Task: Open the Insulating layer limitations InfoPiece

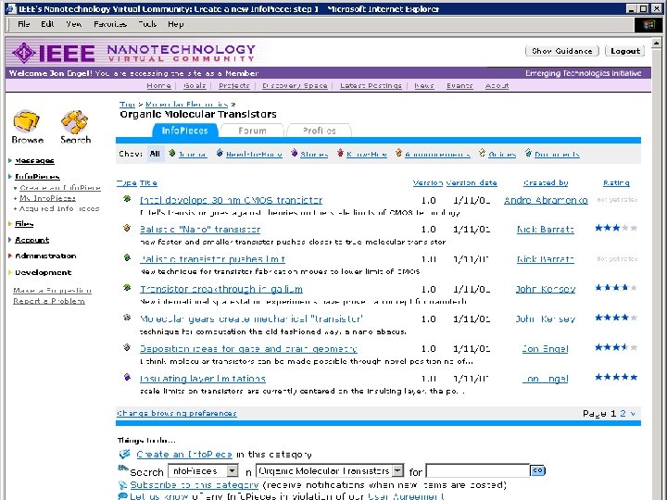Action: pyautogui.click(x=203, y=379)
